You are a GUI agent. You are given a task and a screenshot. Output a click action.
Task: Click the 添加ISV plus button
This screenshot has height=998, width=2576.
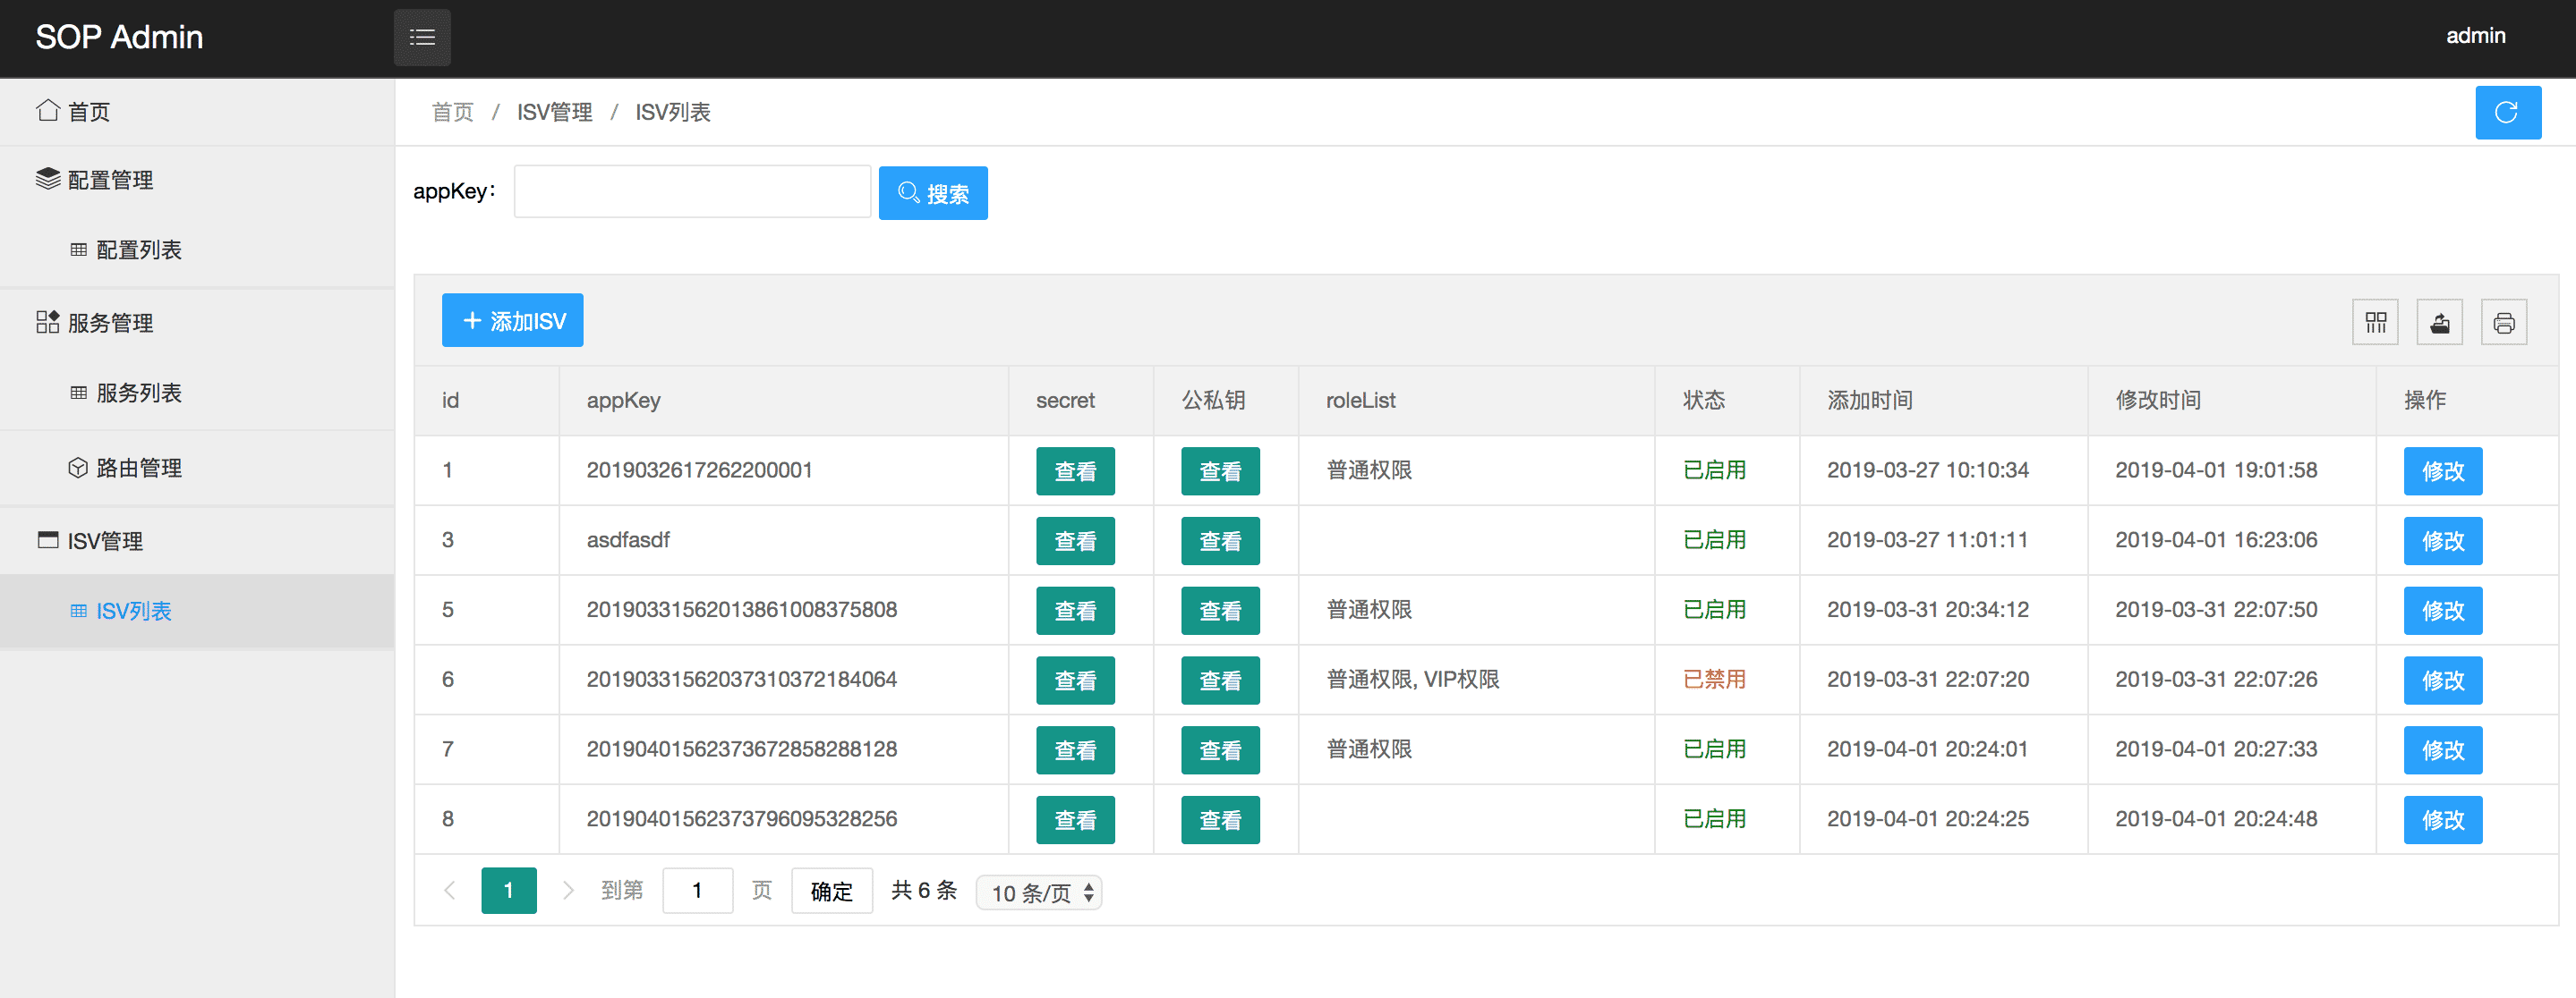(x=512, y=321)
